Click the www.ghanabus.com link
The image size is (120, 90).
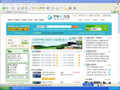coord(48,75)
